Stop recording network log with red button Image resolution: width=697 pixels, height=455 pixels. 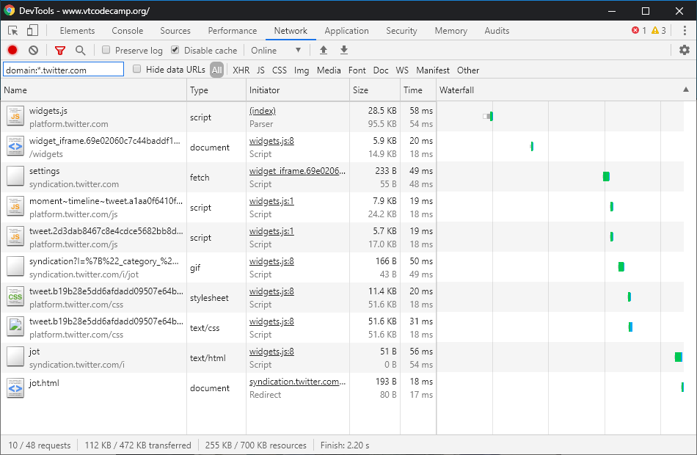pyautogui.click(x=12, y=50)
